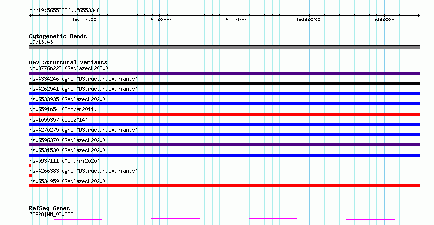Screen dimensions: 434x225
Task: Click ruler position 56553100
Action: (x=234, y=20)
